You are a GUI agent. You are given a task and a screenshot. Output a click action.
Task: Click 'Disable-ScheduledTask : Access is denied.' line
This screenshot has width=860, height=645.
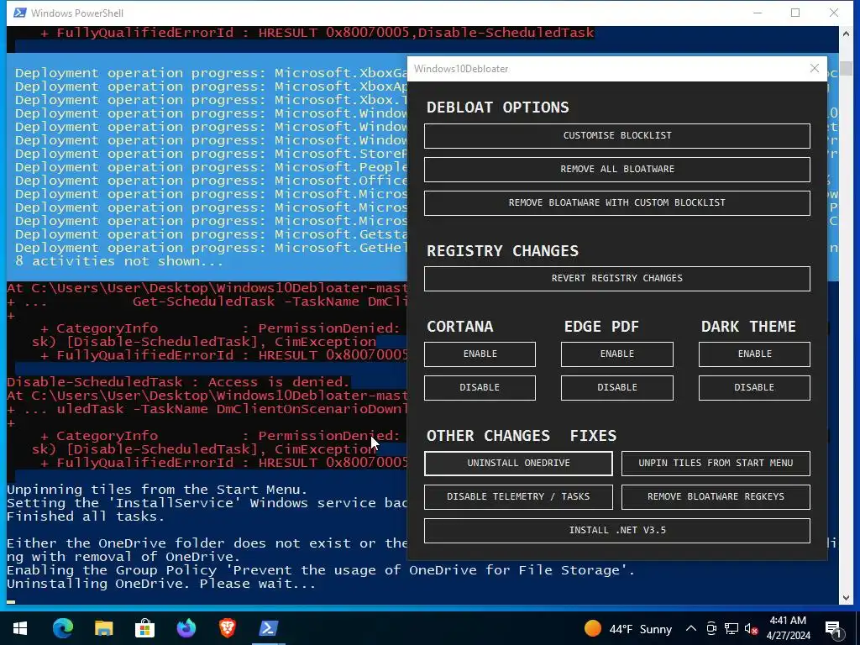coord(178,382)
